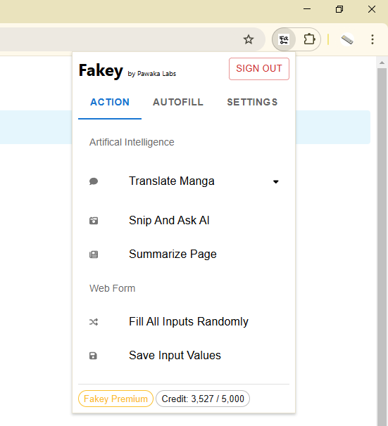Click the Fakey Premium badge
388x426 pixels.
click(x=115, y=399)
